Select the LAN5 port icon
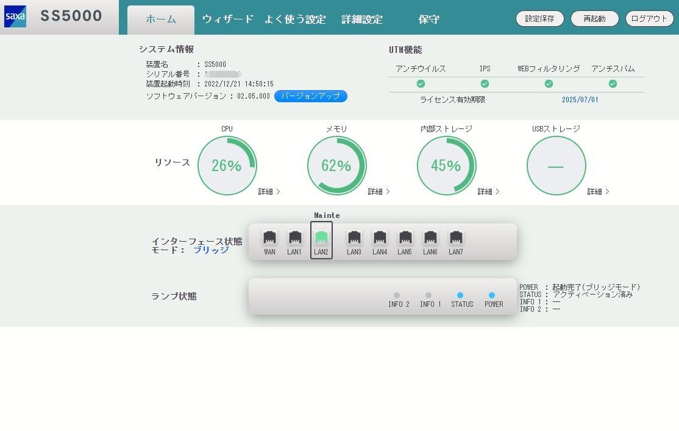The height and width of the screenshot is (431, 679). [x=405, y=237]
